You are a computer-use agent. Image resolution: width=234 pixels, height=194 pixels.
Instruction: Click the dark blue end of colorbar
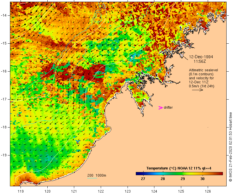138,173
